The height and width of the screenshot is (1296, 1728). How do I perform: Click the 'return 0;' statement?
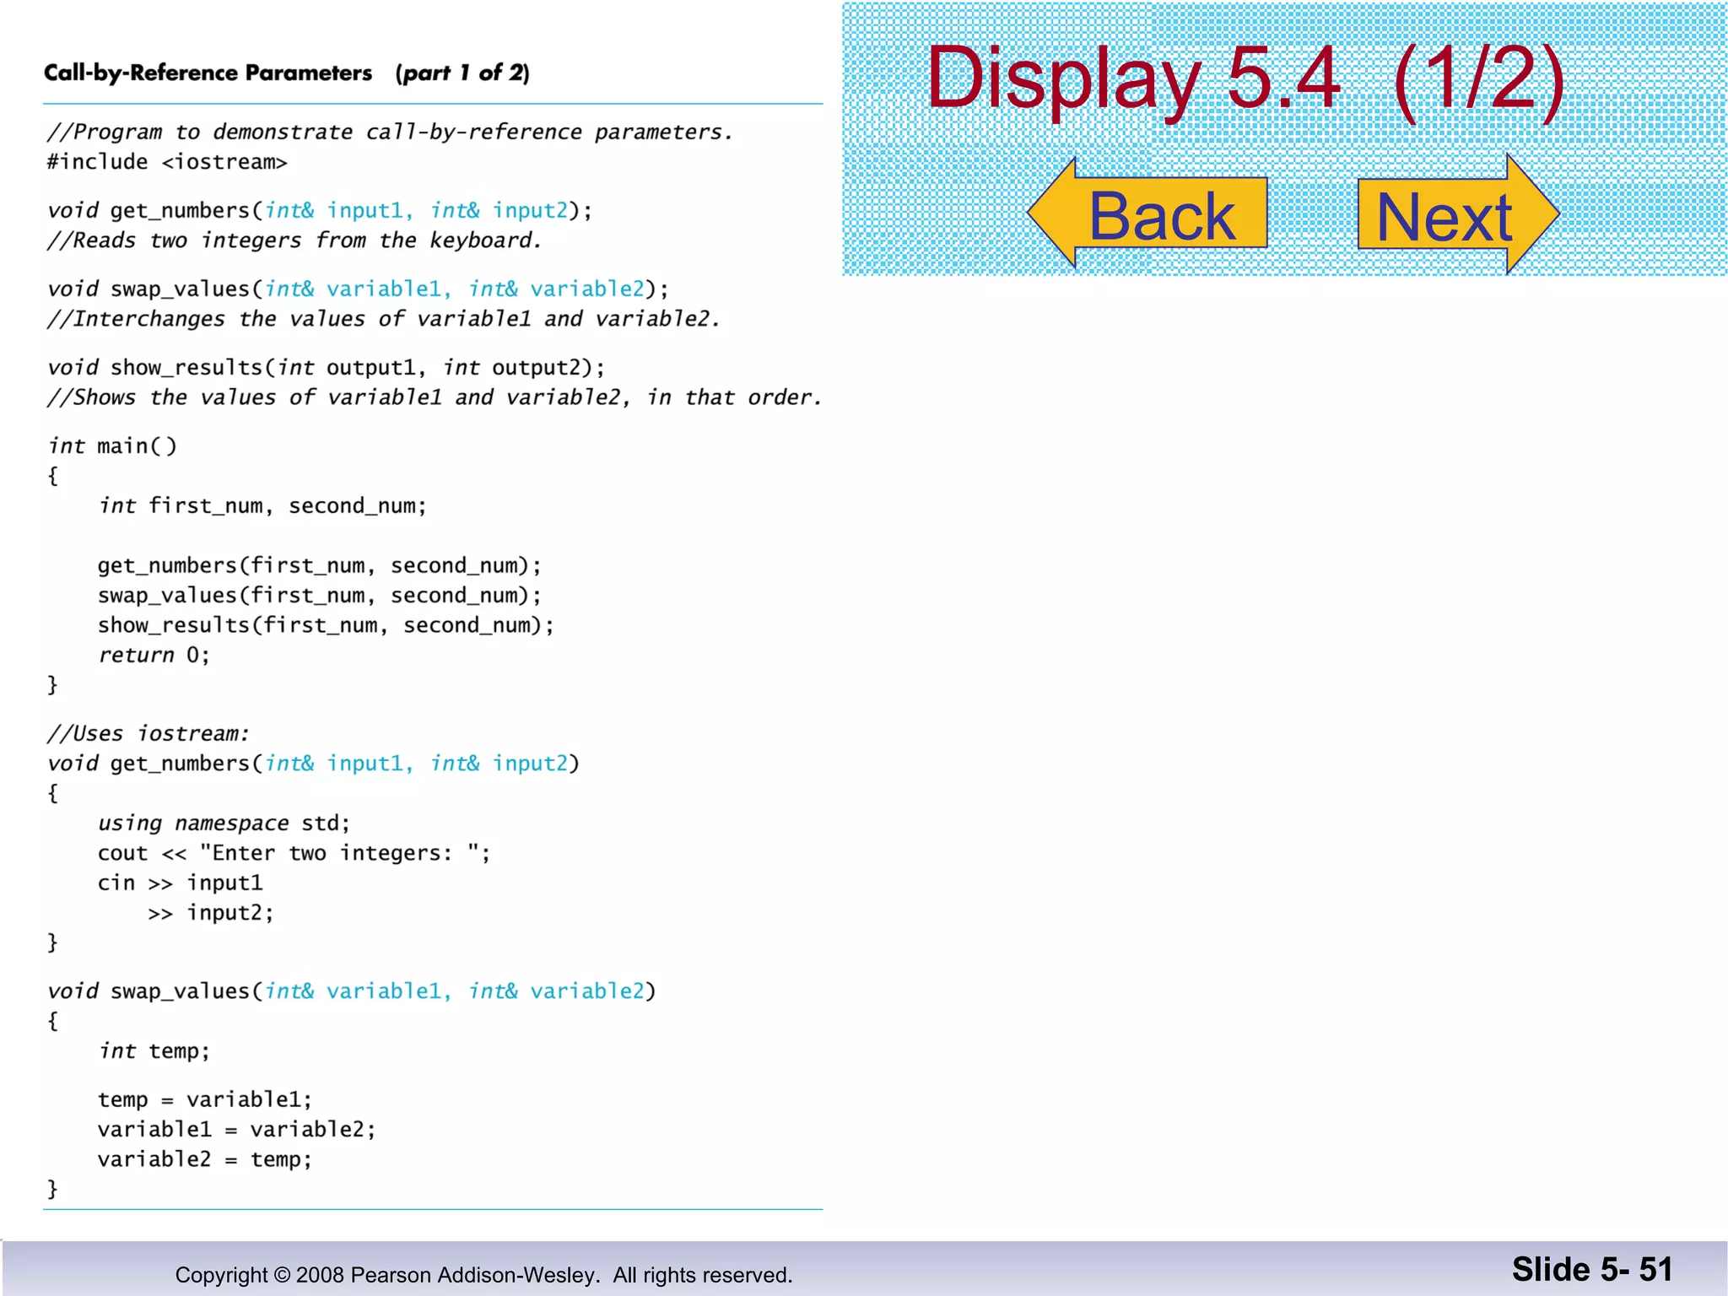coord(154,656)
